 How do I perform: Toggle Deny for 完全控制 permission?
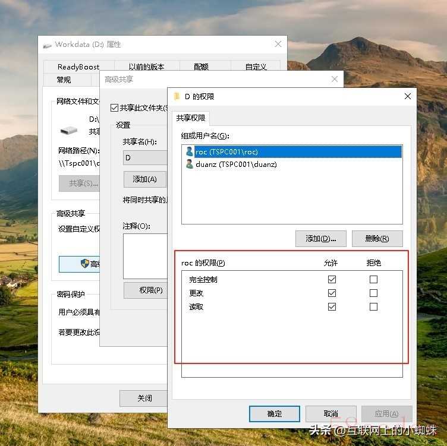point(373,279)
